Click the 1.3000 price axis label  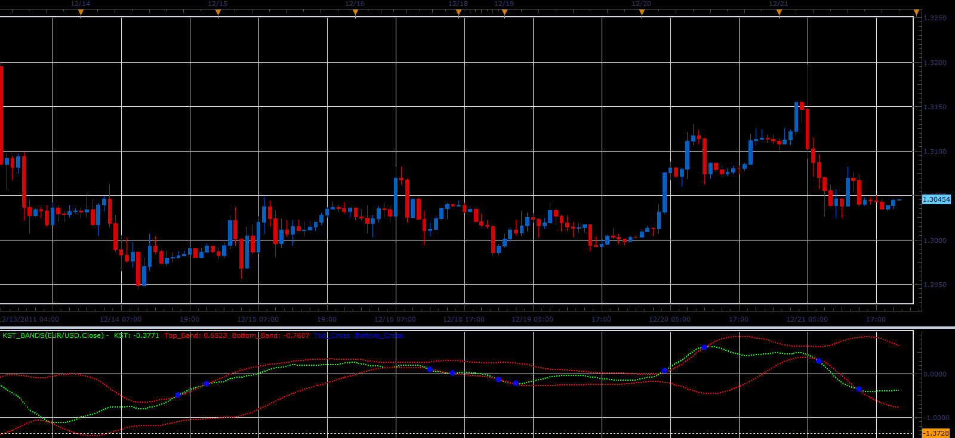935,240
